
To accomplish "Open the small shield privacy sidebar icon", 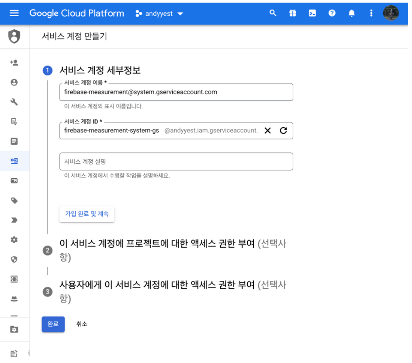I will [14, 259].
